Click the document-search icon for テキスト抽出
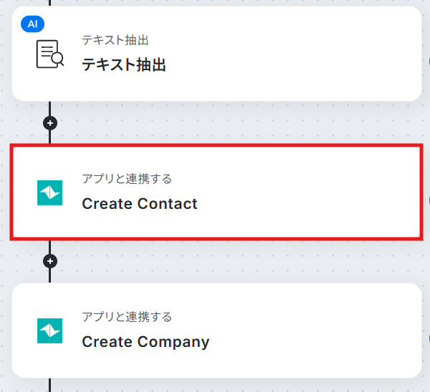Screen dimensions: 430x392 [49, 54]
